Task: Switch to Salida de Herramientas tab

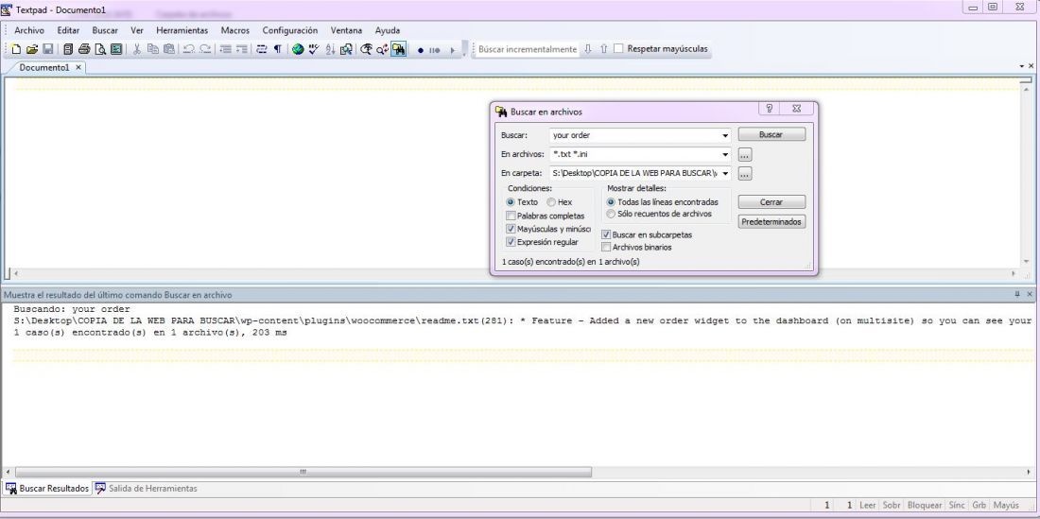Action: coord(146,489)
